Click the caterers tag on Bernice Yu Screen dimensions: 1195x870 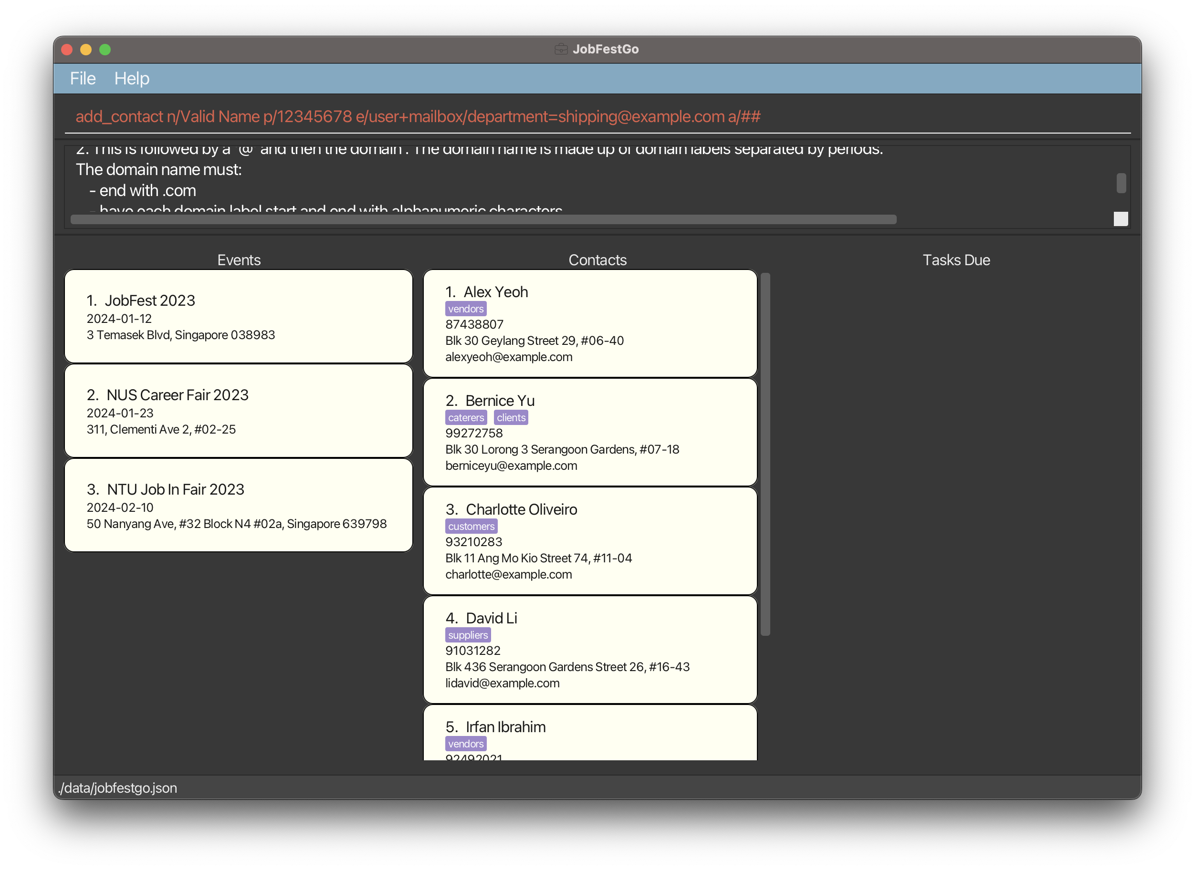point(466,418)
